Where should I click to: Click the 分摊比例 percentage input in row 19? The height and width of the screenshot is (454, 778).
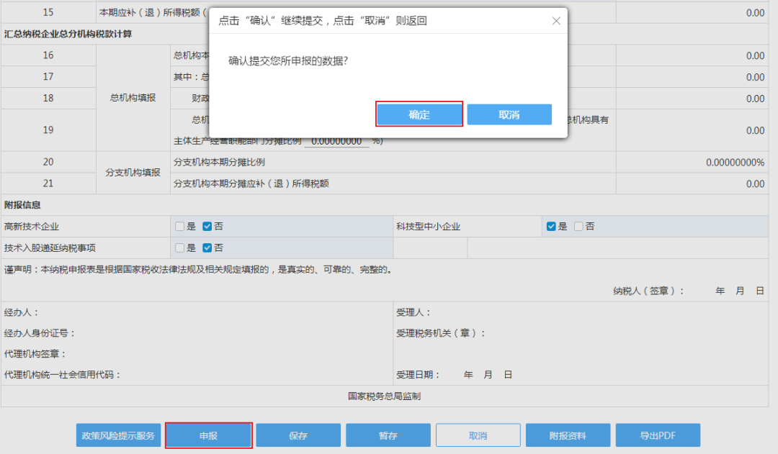(x=337, y=141)
